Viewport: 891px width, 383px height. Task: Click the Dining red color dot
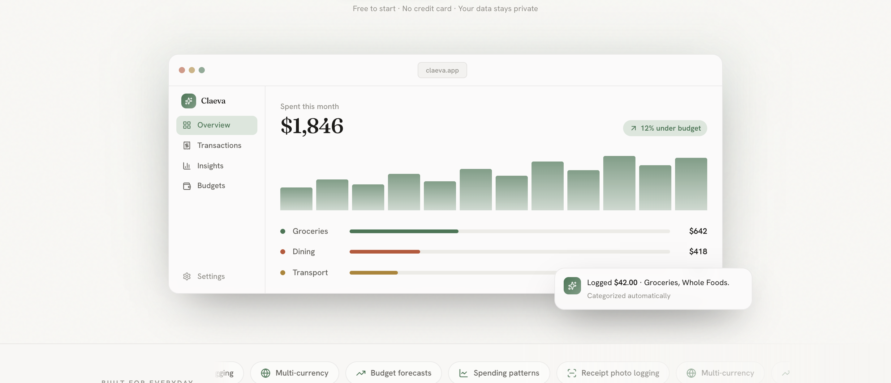[x=282, y=252]
